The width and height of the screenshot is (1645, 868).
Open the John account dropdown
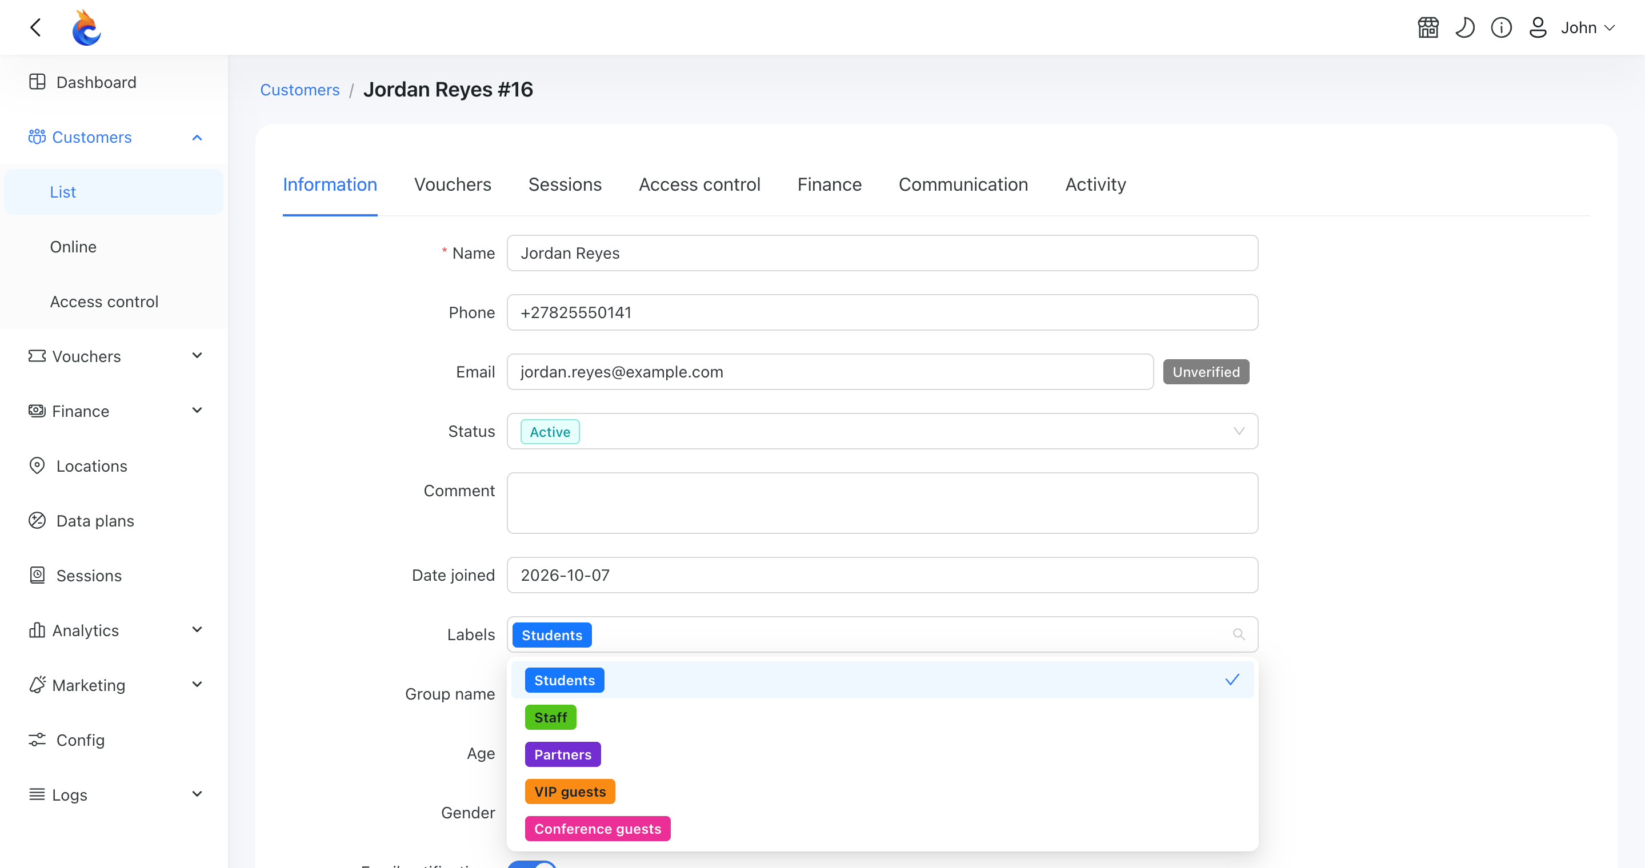tap(1587, 27)
